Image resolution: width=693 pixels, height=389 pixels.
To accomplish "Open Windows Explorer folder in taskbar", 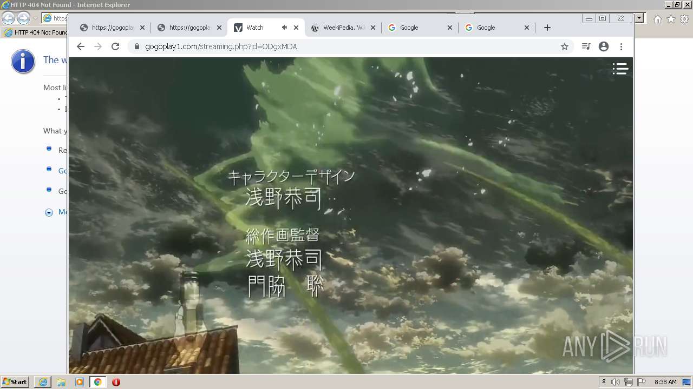I will (61, 382).
